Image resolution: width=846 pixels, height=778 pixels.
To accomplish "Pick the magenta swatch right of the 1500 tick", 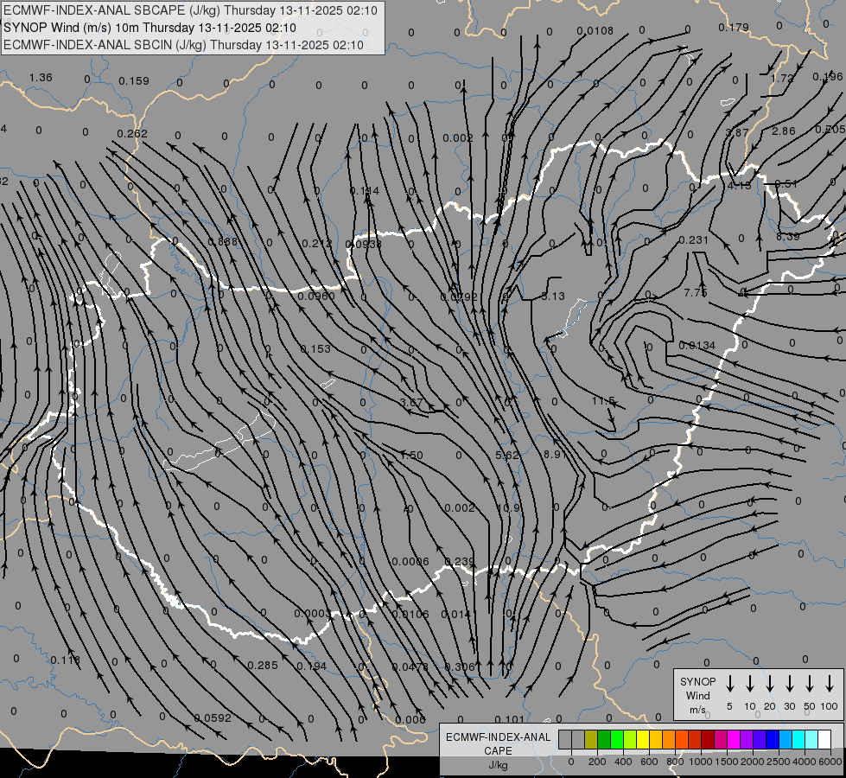I will (734, 739).
